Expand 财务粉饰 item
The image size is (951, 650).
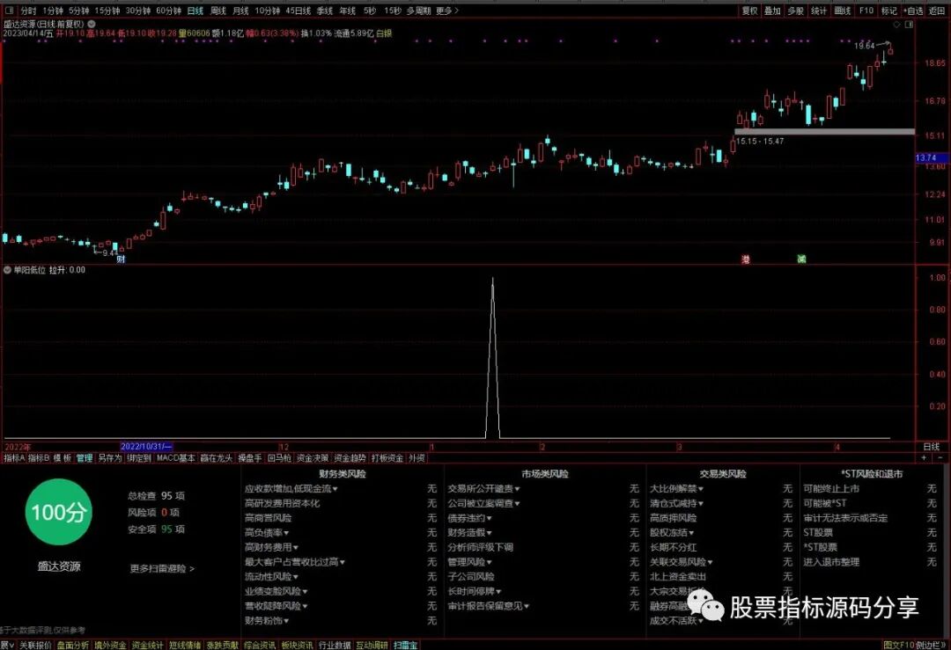coord(267,621)
